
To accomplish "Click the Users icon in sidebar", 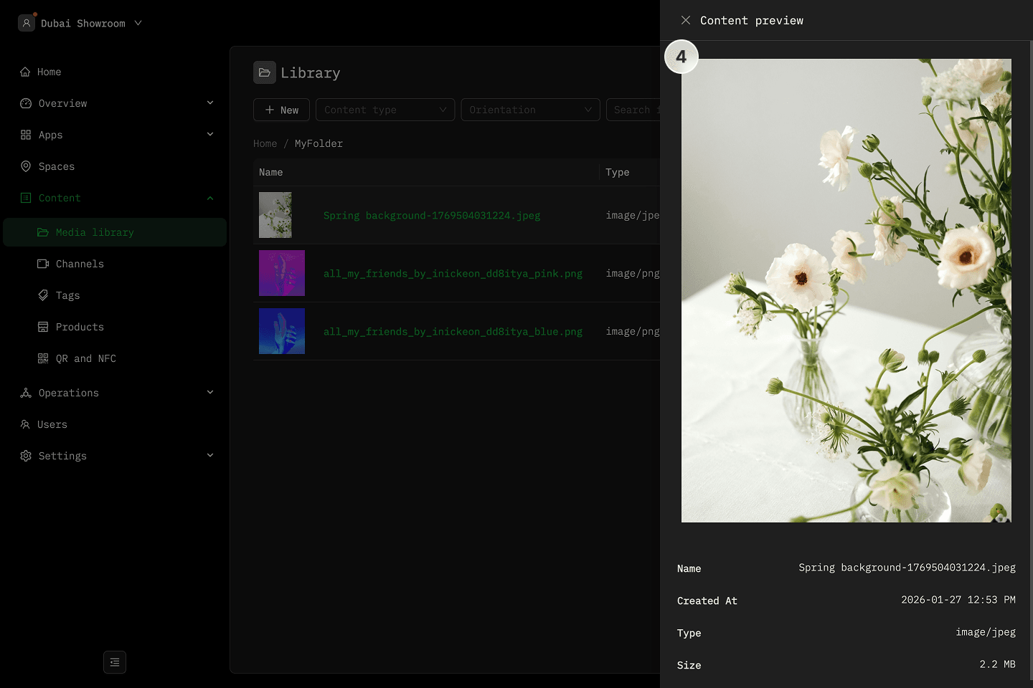I will 25,424.
